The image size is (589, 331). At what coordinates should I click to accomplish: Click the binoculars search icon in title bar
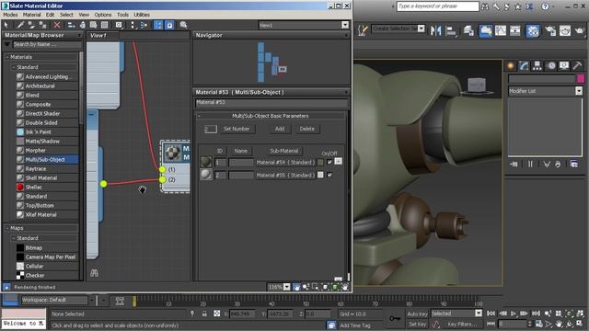[x=485, y=6]
